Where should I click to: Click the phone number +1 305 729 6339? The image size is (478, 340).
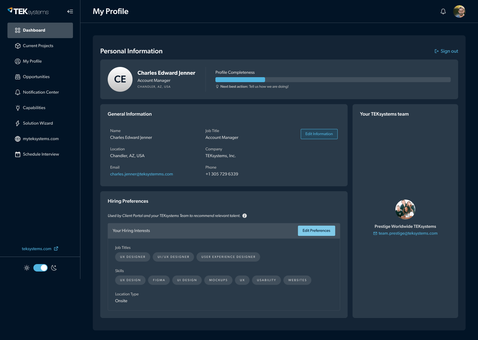click(x=222, y=174)
